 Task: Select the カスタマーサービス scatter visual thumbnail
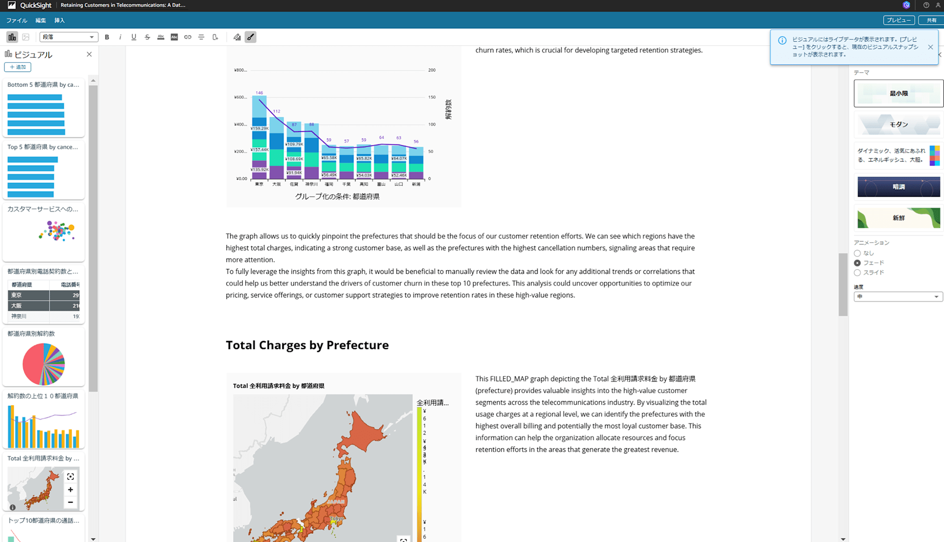pos(43,232)
